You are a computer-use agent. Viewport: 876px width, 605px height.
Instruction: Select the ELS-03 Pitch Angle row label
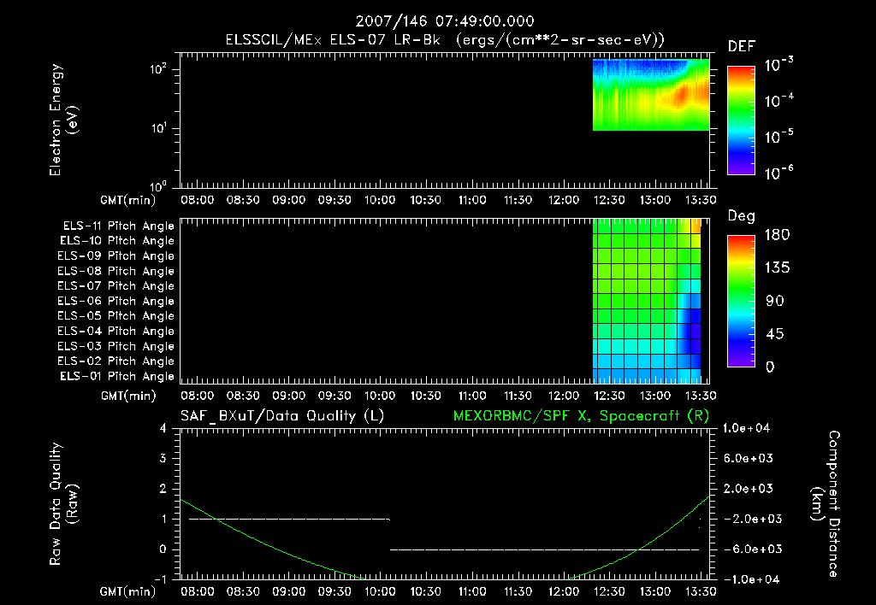(x=115, y=346)
